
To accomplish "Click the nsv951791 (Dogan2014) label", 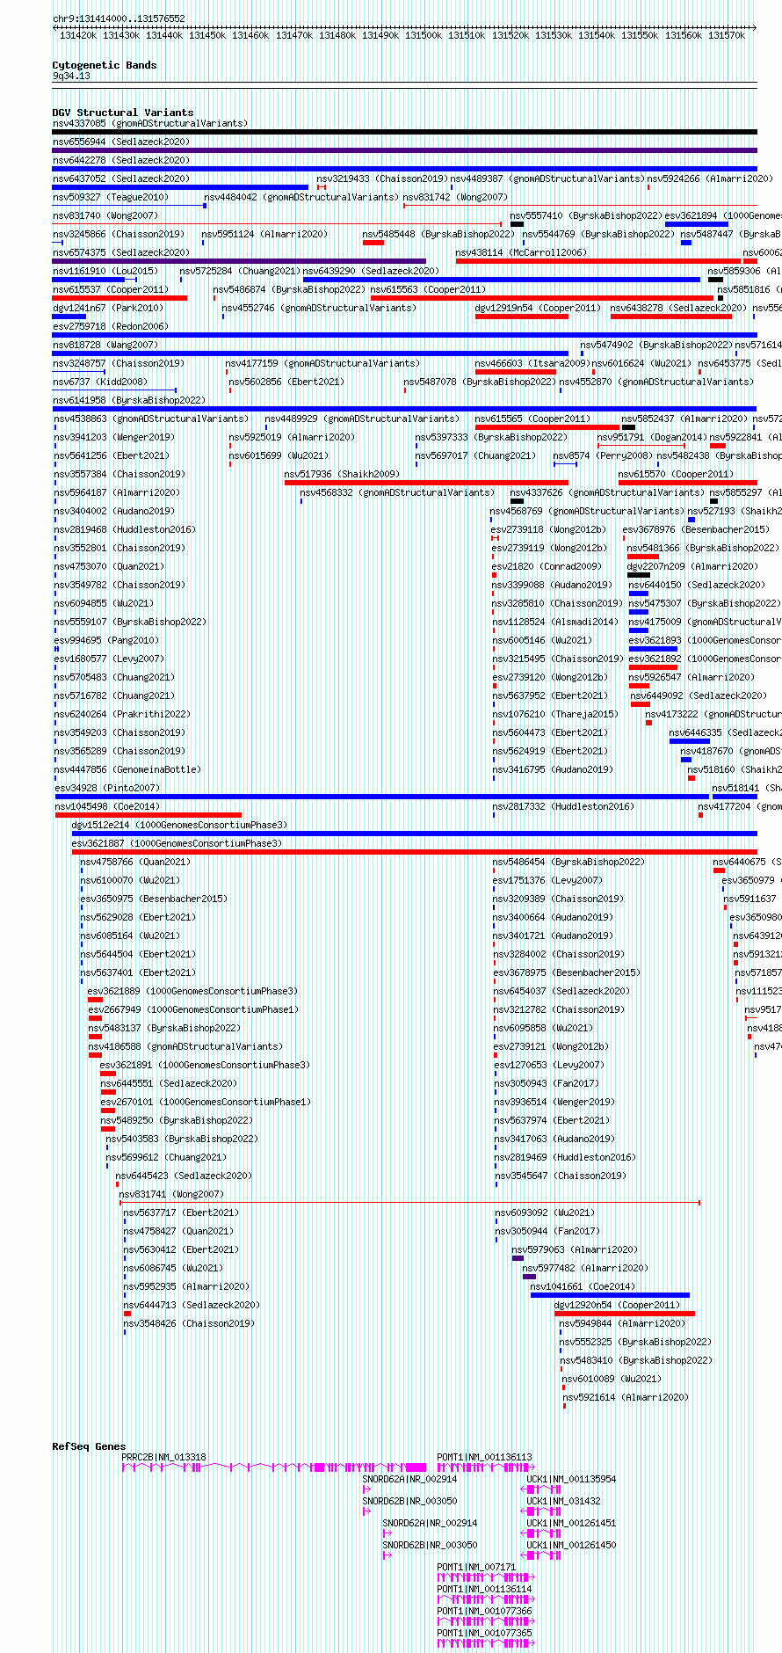I will tap(652, 437).
